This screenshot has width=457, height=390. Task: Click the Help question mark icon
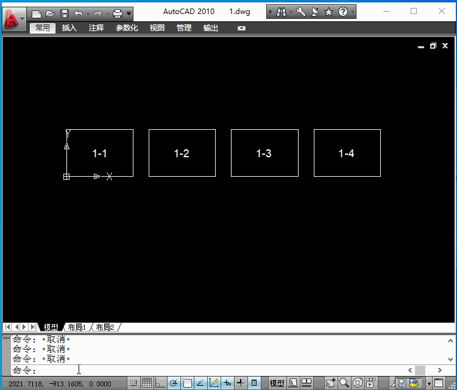(343, 12)
